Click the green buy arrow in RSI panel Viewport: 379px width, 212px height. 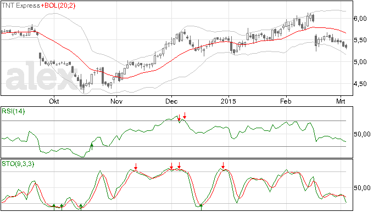tap(92, 146)
